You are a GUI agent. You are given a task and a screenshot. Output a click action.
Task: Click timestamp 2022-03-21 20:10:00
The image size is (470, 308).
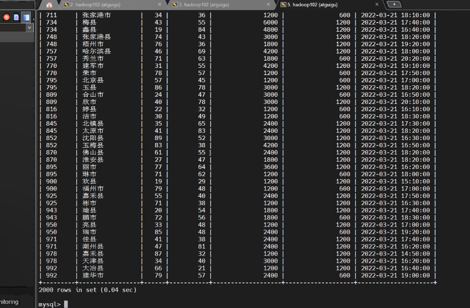395,102
